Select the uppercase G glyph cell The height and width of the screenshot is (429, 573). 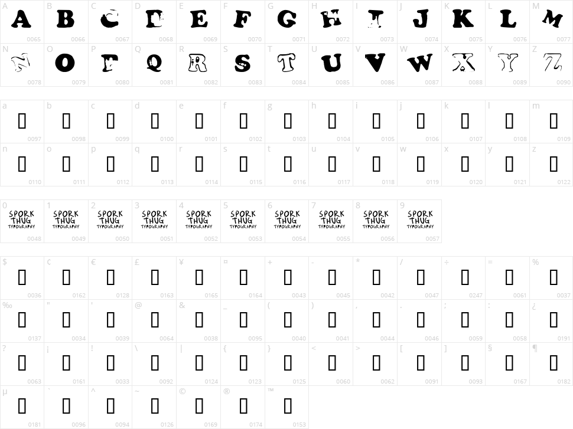click(287, 20)
